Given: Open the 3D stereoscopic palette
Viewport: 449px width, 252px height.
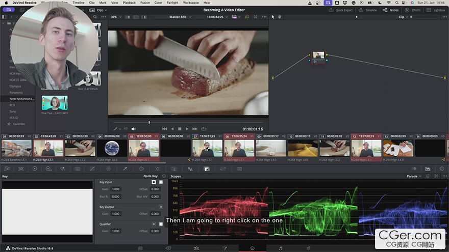Looking at the screenshot, I should point(239,169).
